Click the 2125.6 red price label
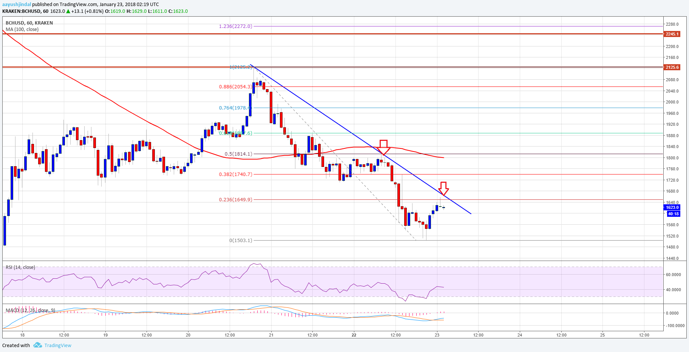689x352 pixels. point(672,67)
